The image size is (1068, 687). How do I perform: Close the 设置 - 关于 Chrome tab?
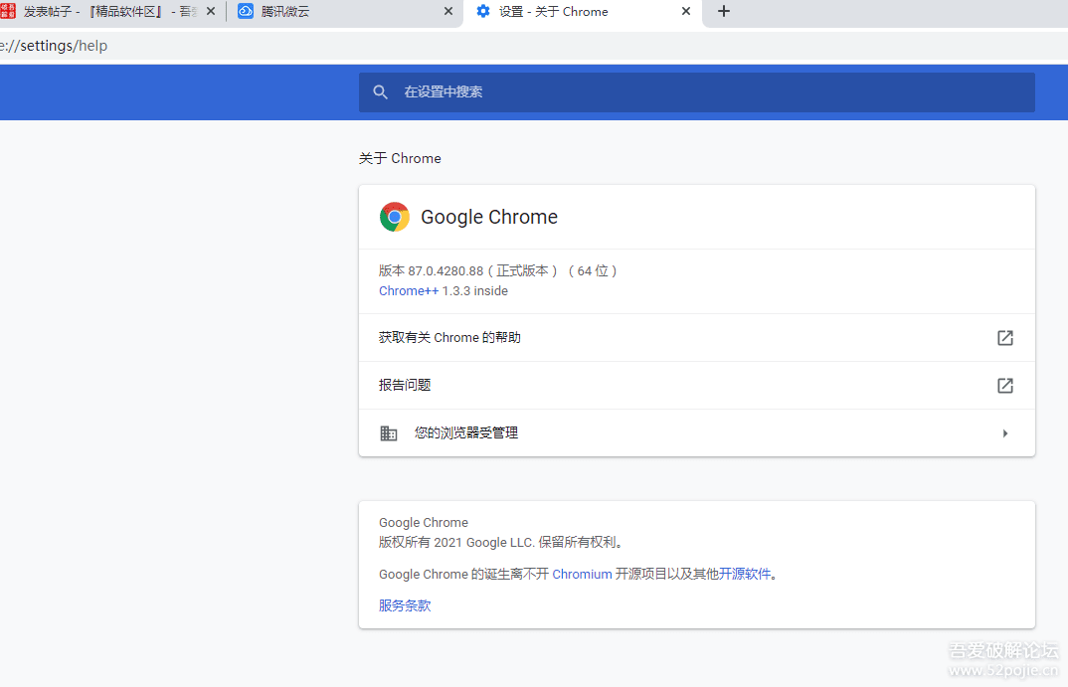(686, 12)
